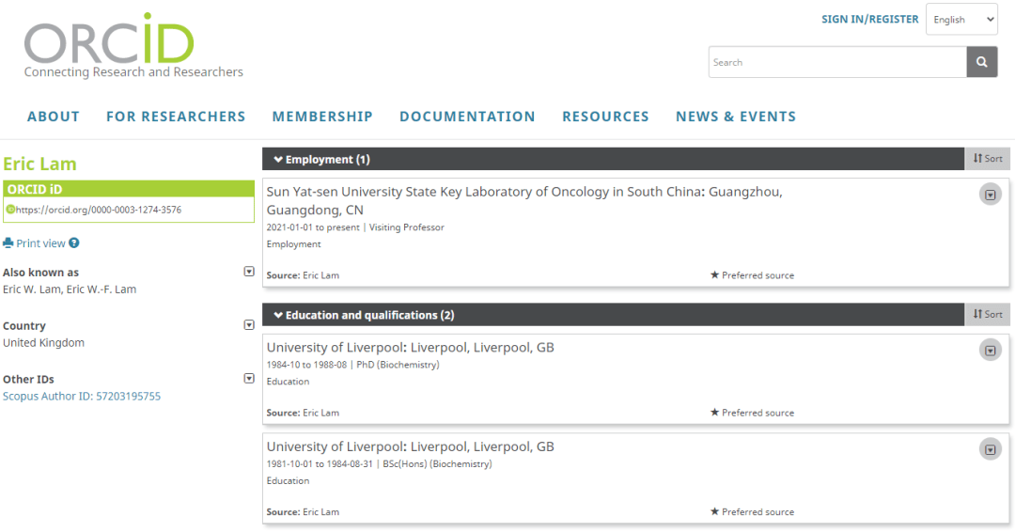Expand the Country details arrow
The height and width of the screenshot is (532, 1015).
(249, 325)
